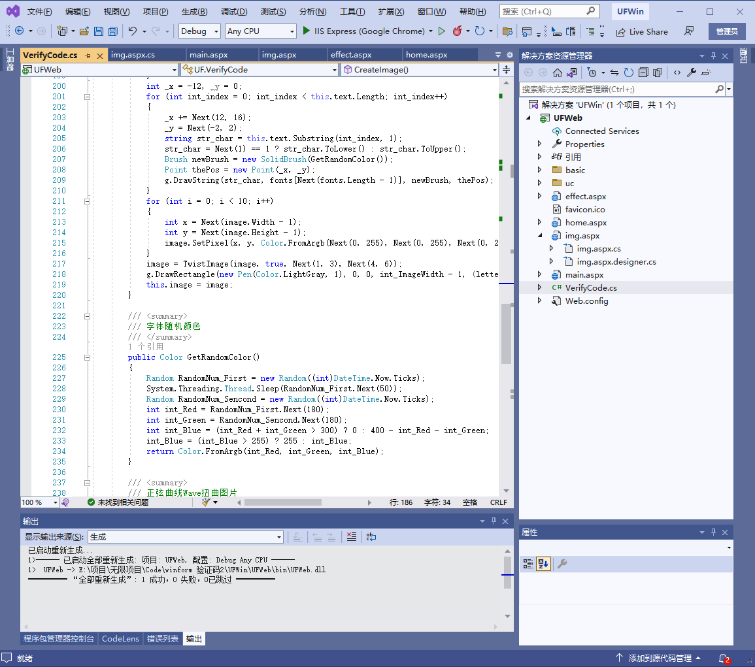The width and height of the screenshot is (755, 667).
Task: Open the 文件(F) menu
Action: click(x=39, y=12)
